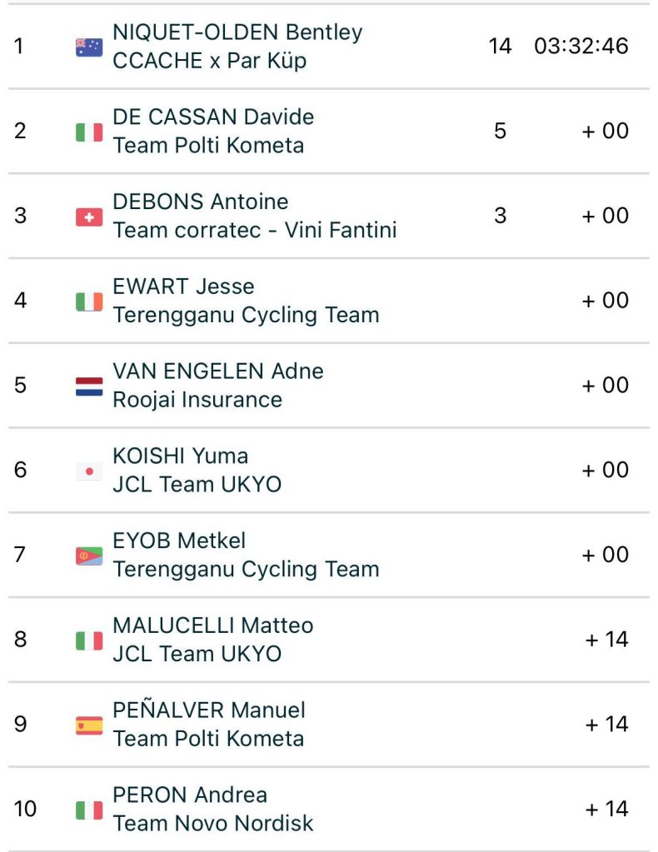
Task: Click the Eritrean flag next to Eyob Metkel
Action: click(x=89, y=556)
